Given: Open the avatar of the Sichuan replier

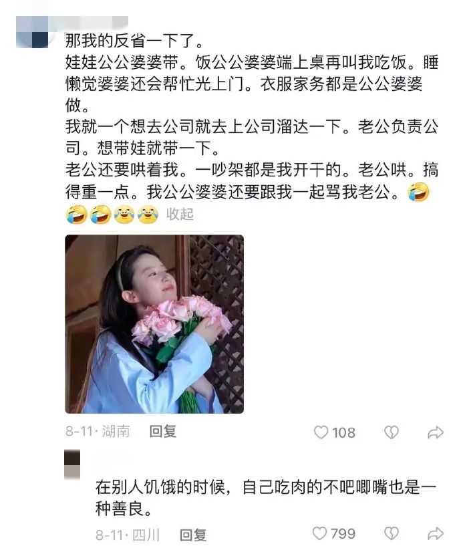Looking at the screenshot, I should click(72, 464).
